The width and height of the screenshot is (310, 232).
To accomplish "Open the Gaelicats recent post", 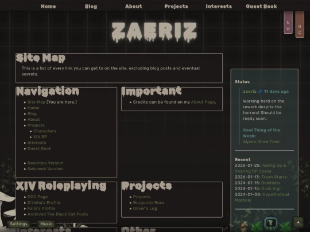I will coord(271,183).
